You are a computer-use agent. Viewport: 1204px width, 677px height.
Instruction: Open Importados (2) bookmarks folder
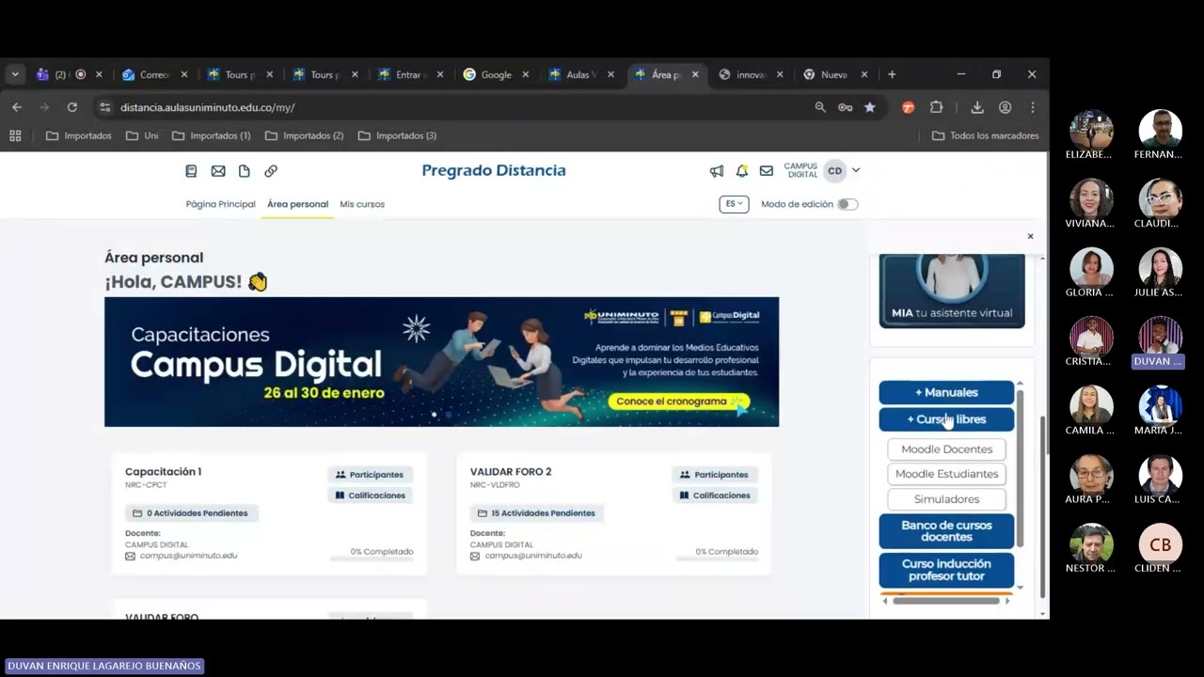[x=304, y=135]
